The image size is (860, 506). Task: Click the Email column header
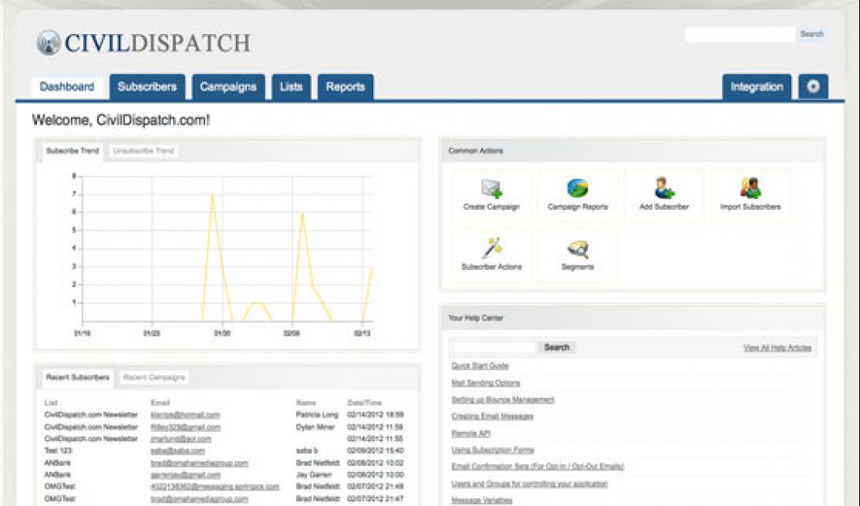(160, 403)
